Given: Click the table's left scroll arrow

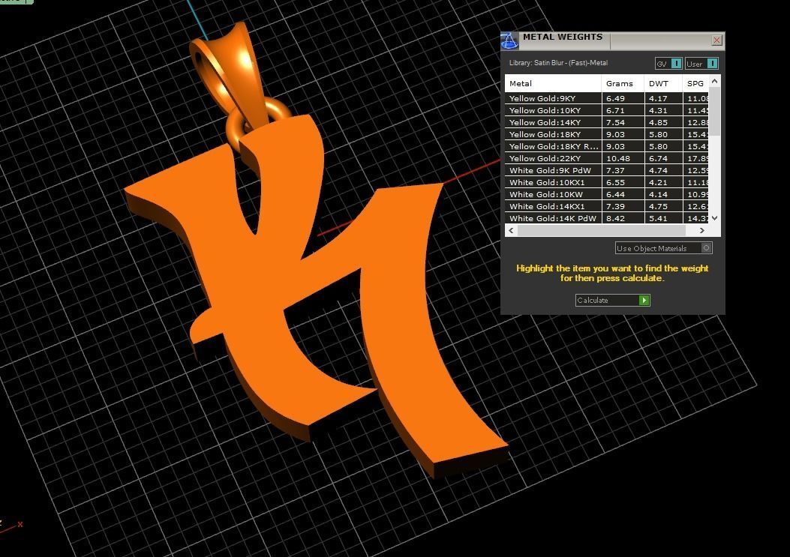Looking at the screenshot, I should 512,230.
